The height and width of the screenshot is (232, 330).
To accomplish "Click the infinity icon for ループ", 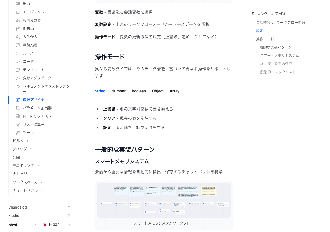I will tap(18, 53).
